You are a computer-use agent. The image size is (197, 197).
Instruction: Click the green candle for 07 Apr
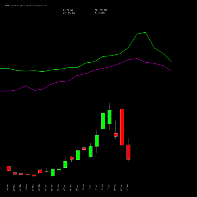pos(65,164)
